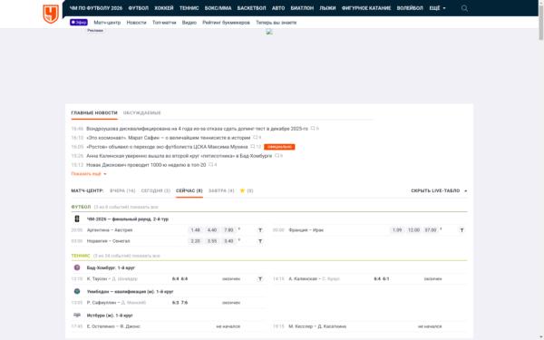Click the orange официально badge
The image size is (544, 340).
coord(279,147)
